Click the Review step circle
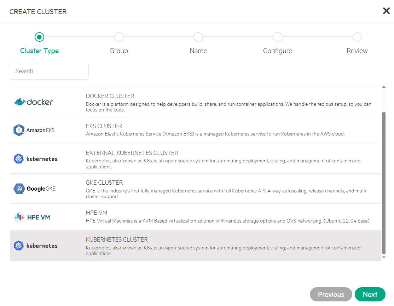 [x=357, y=37]
